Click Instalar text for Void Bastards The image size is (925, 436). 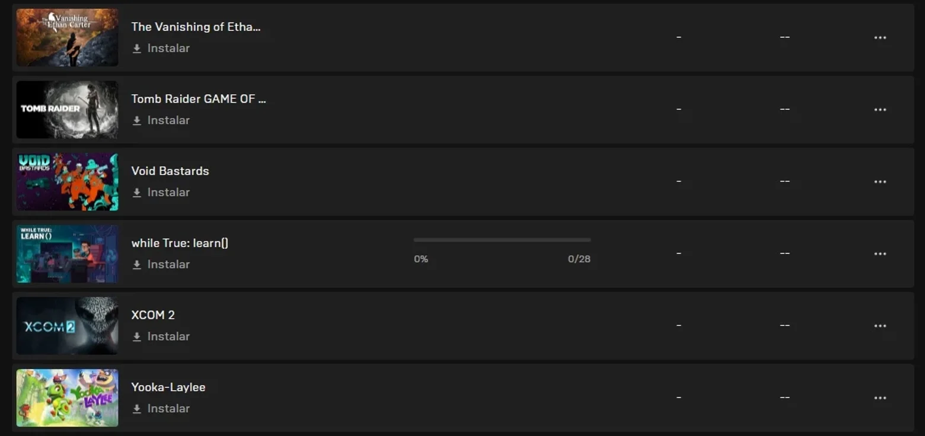[x=168, y=193]
